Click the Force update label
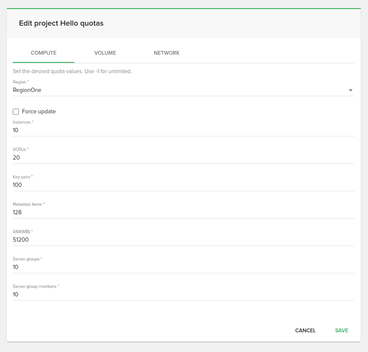 point(38,111)
